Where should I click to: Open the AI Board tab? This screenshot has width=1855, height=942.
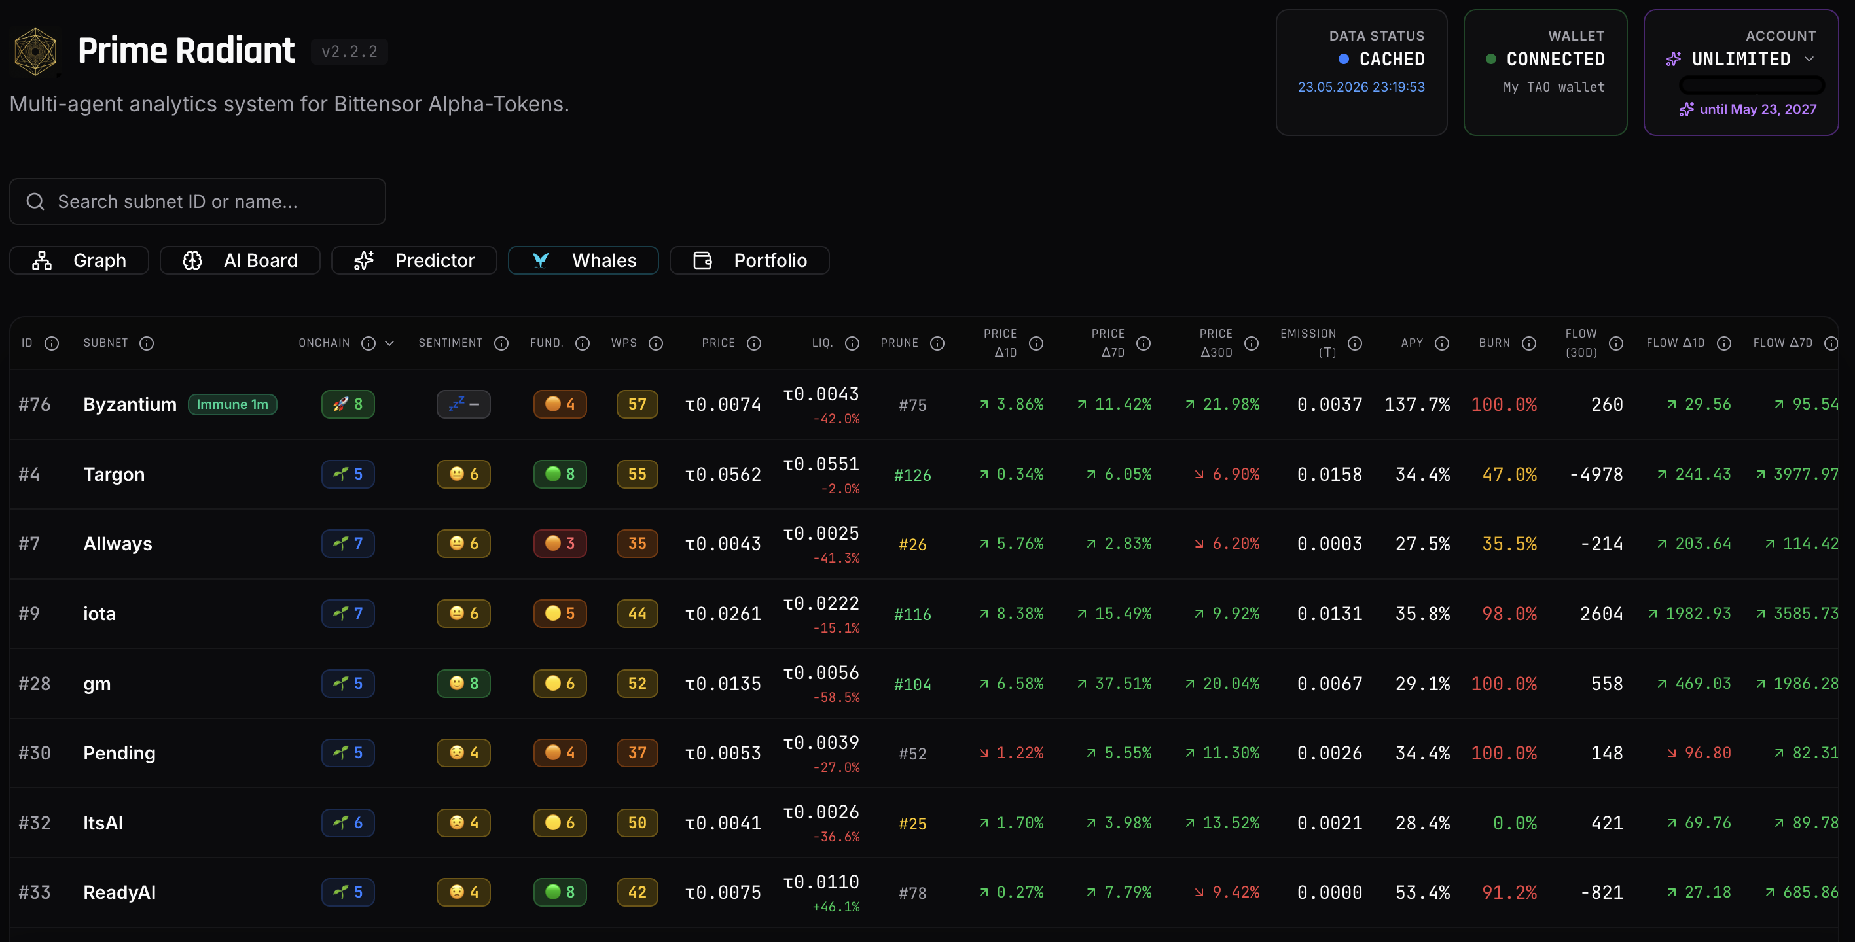point(240,260)
